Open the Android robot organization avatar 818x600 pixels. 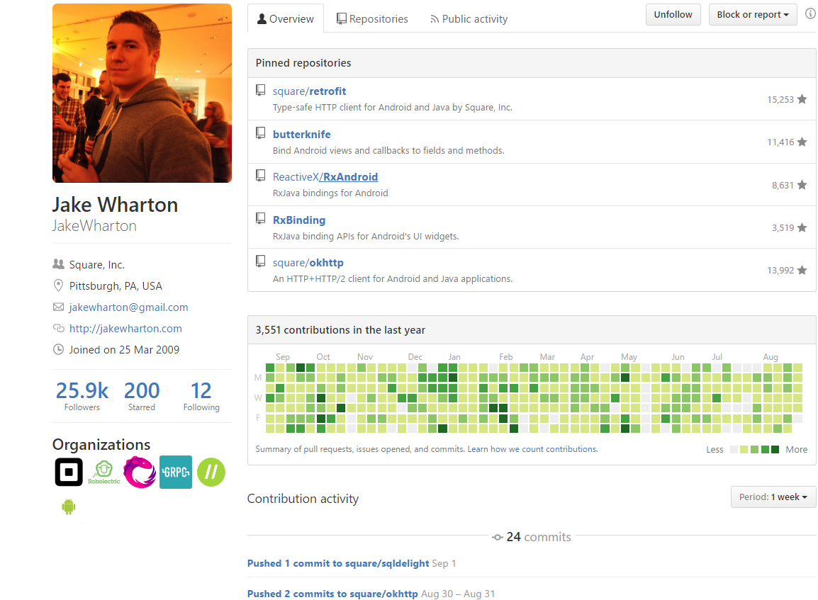68,506
